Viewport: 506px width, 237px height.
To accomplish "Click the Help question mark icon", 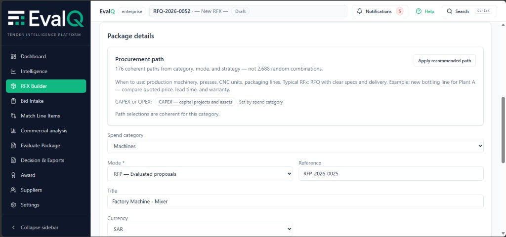I will click(x=419, y=11).
